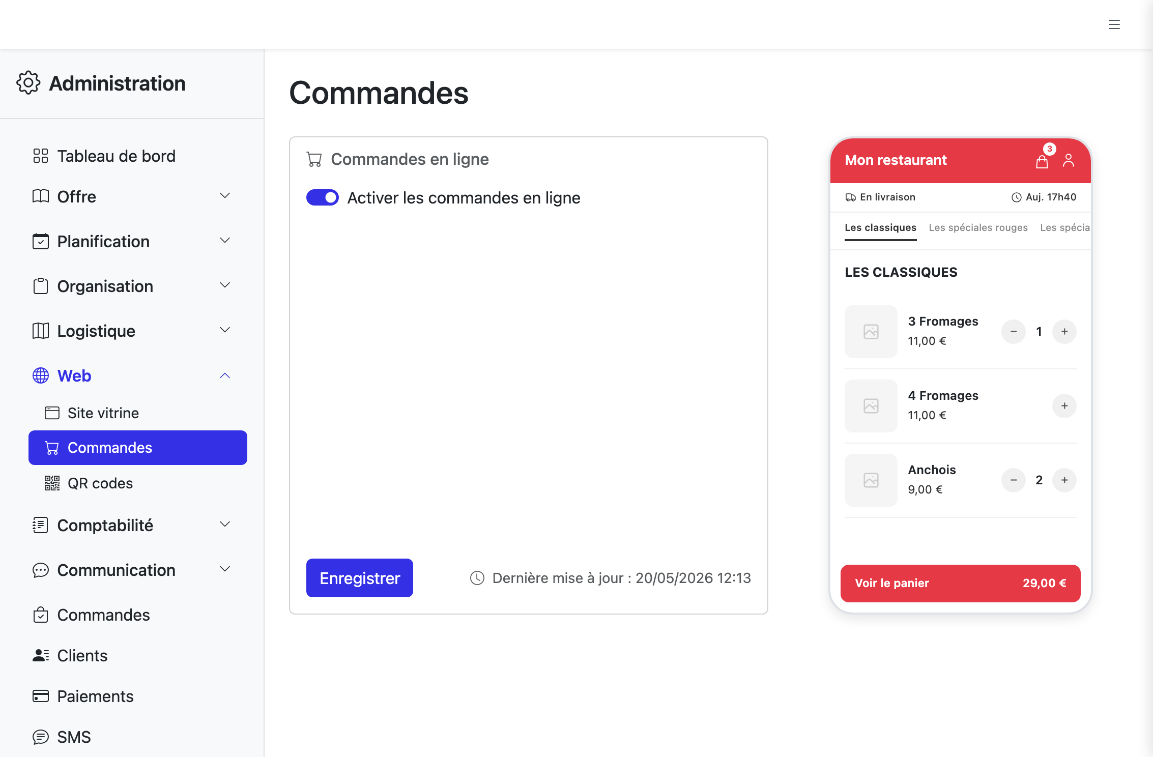Collapse the Web section chevron

(x=225, y=375)
